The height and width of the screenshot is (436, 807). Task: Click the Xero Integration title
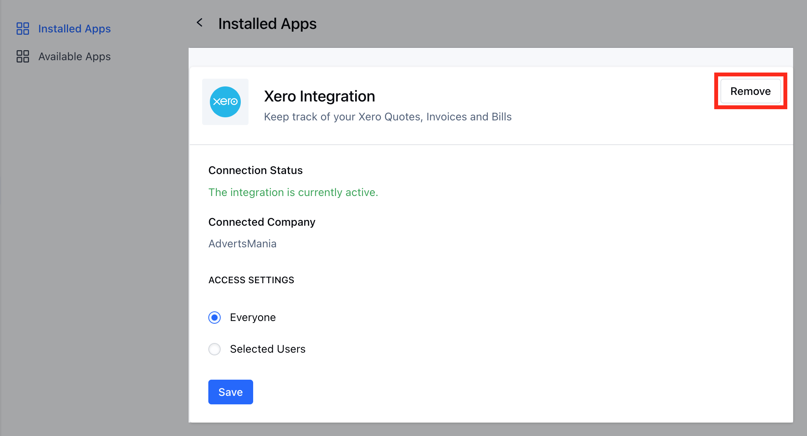click(x=320, y=96)
